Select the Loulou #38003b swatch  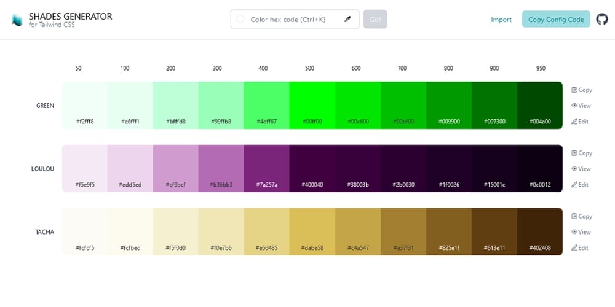358,168
